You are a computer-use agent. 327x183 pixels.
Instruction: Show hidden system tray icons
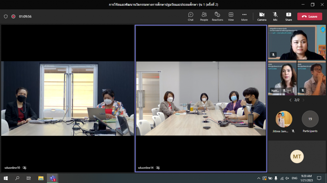pos(259,178)
